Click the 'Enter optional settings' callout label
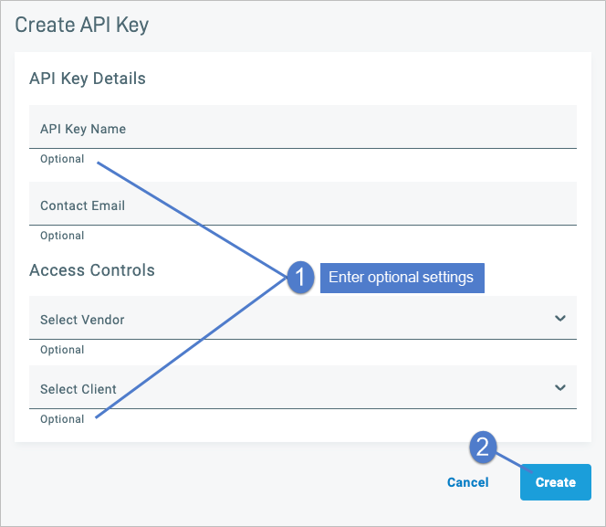Viewport: 606px width, 527px height. click(402, 278)
